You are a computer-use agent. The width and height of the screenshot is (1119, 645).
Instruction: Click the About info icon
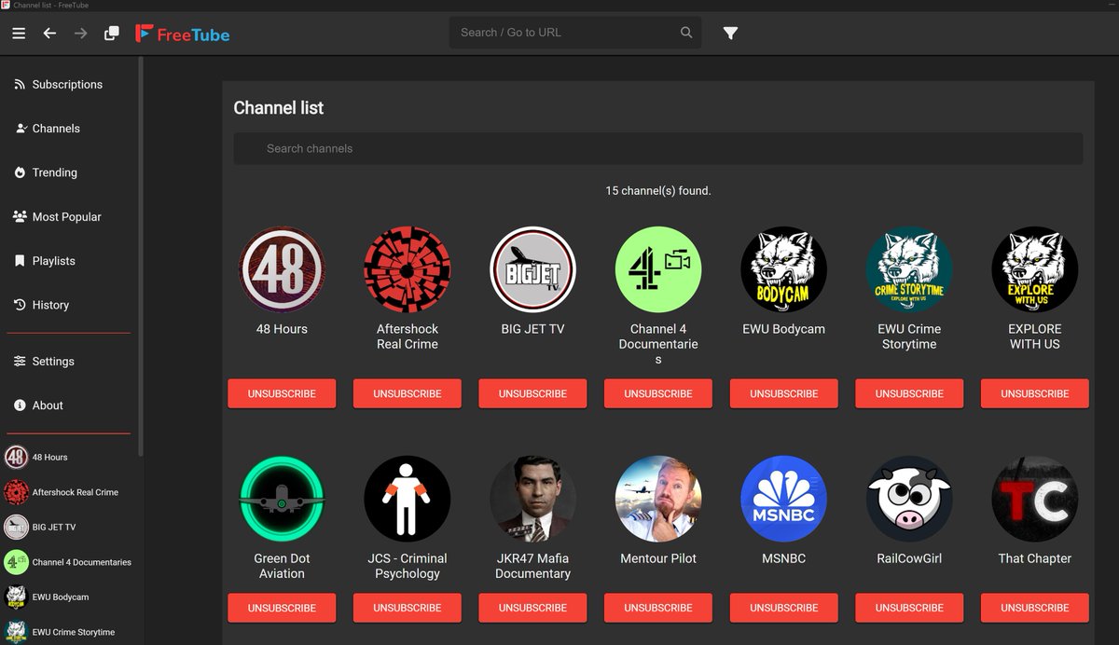pyautogui.click(x=20, y=405)
